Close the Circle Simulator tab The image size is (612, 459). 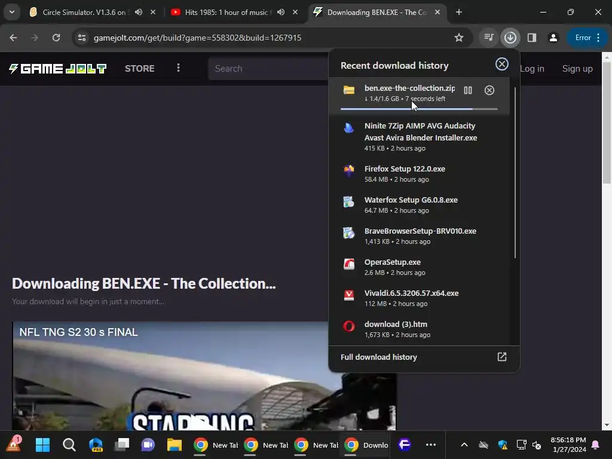tap(153, 12)
